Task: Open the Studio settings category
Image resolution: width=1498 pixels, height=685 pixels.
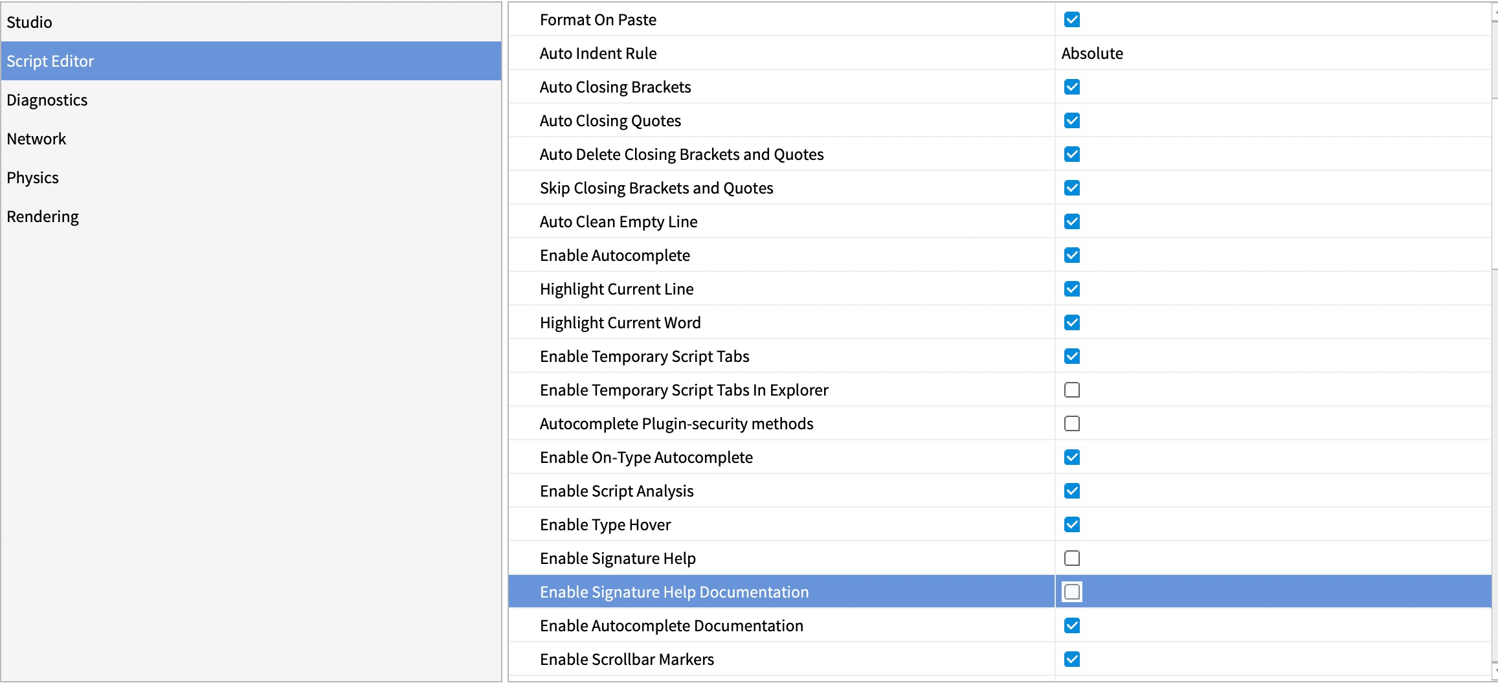Action: [29, 22]
